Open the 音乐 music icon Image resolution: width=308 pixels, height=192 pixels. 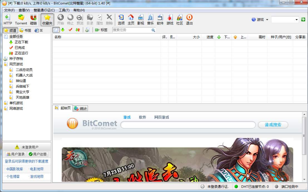pyautogui.click(x=150, y=20)
